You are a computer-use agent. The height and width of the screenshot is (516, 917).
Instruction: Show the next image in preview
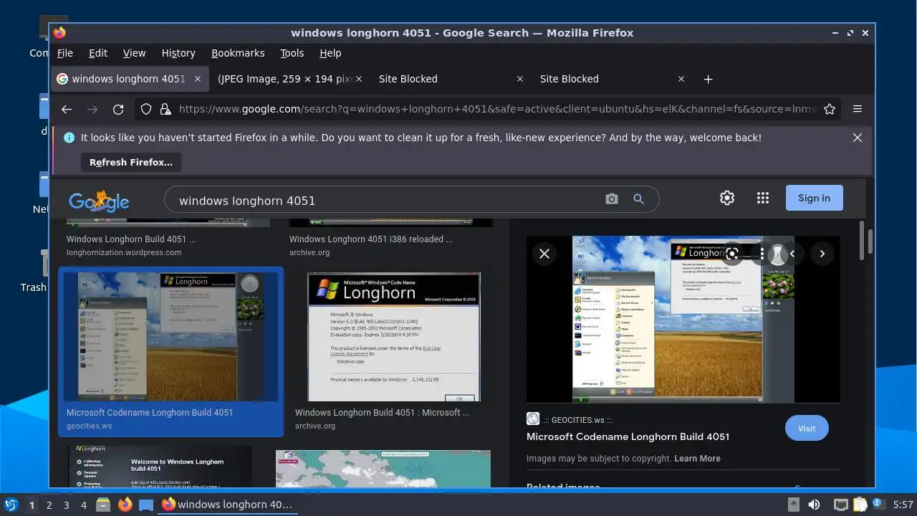pyautogui.click(x=822, y=254)
